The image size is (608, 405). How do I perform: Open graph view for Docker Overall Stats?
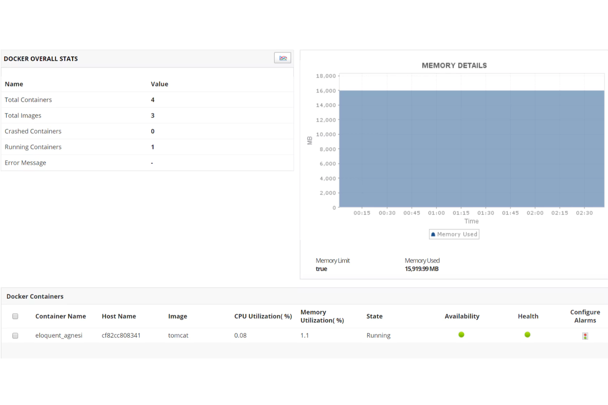pos(283,57)
